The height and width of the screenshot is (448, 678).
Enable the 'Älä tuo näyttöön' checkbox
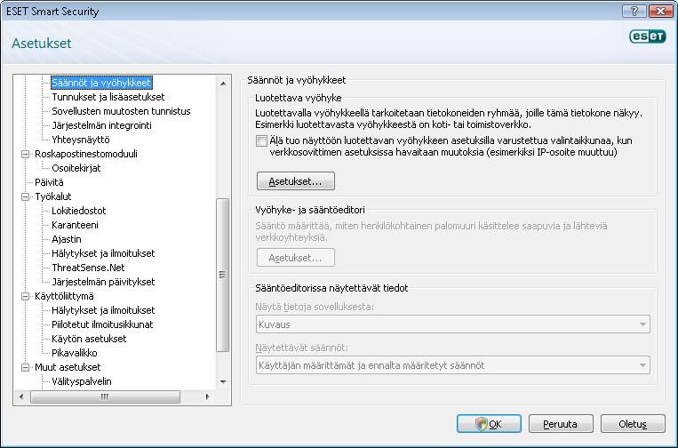click(261, 141)
